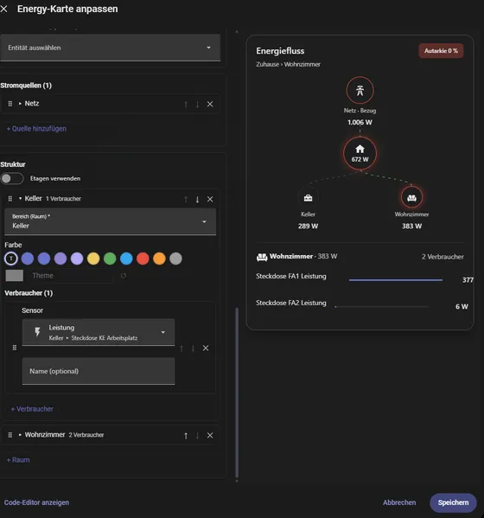Click the Abbrechen button
Screen dimensions: 484x518
point(399,502)
